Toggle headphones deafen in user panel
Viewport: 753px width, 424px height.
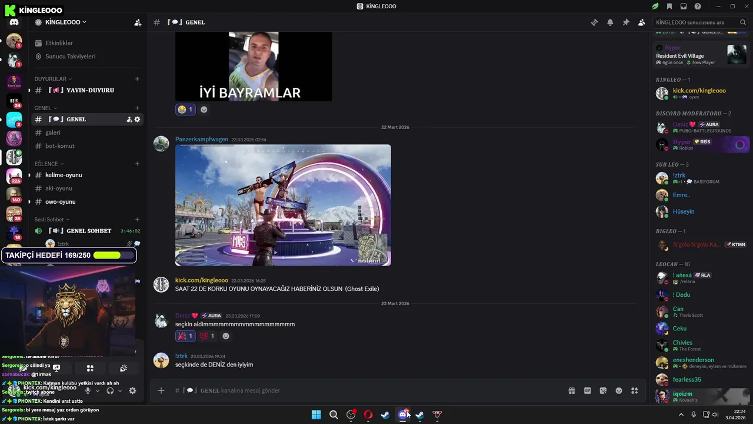[110, 390]
